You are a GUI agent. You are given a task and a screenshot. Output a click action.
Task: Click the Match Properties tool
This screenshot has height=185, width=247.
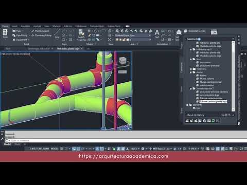tap(81, 35)
